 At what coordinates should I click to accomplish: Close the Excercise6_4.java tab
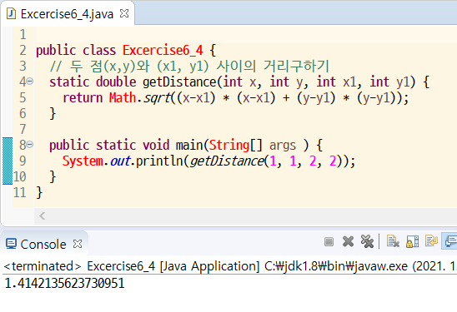coord(124,13)
